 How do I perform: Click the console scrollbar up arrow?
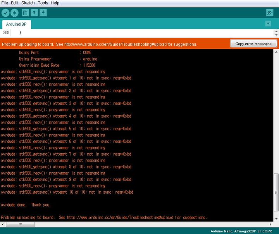tap(276, 52)
